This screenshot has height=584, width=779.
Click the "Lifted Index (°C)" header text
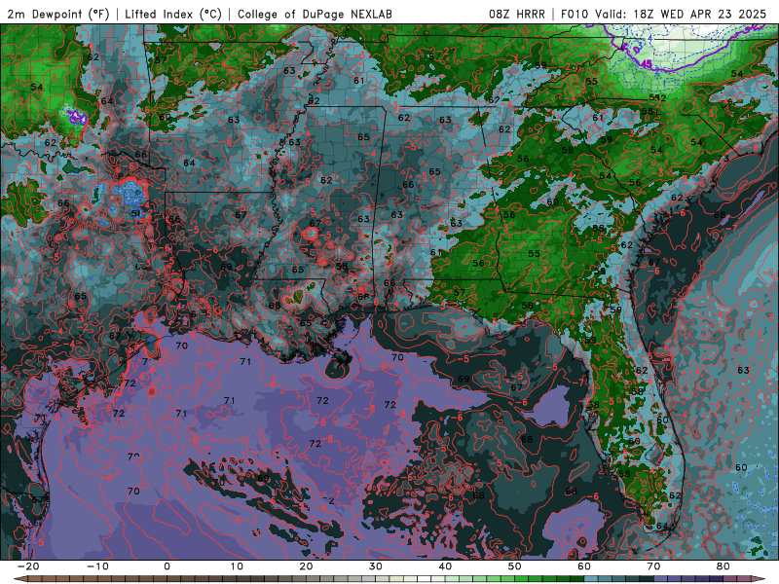pos(173,14)
